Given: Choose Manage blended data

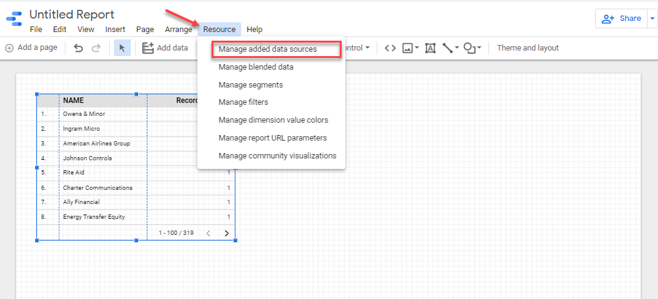Looking at the screenshot, I should tap(271, 67).
